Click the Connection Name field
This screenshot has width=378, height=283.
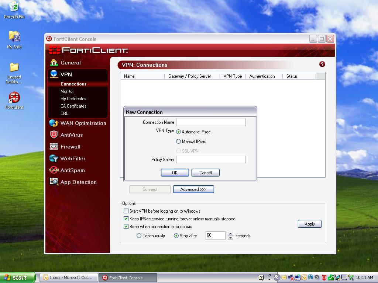[211, 122]
